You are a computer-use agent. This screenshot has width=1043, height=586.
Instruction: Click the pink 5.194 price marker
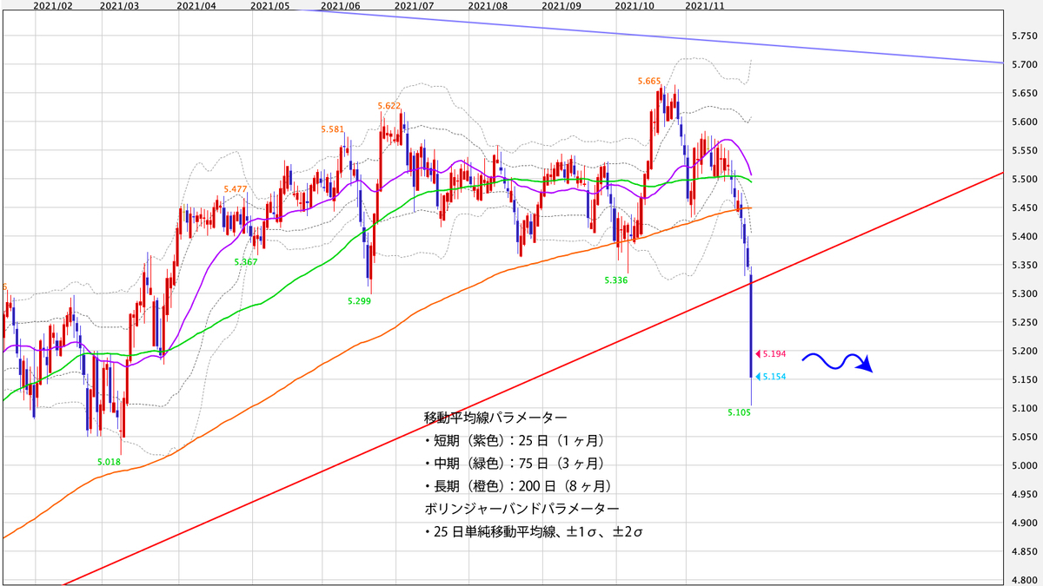pos(770,354)
